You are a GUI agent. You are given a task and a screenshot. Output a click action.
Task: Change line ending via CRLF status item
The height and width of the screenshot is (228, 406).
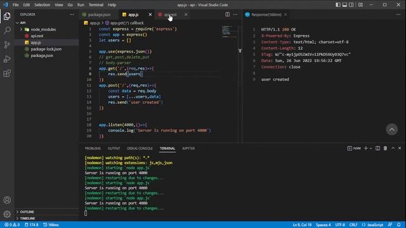353,225
